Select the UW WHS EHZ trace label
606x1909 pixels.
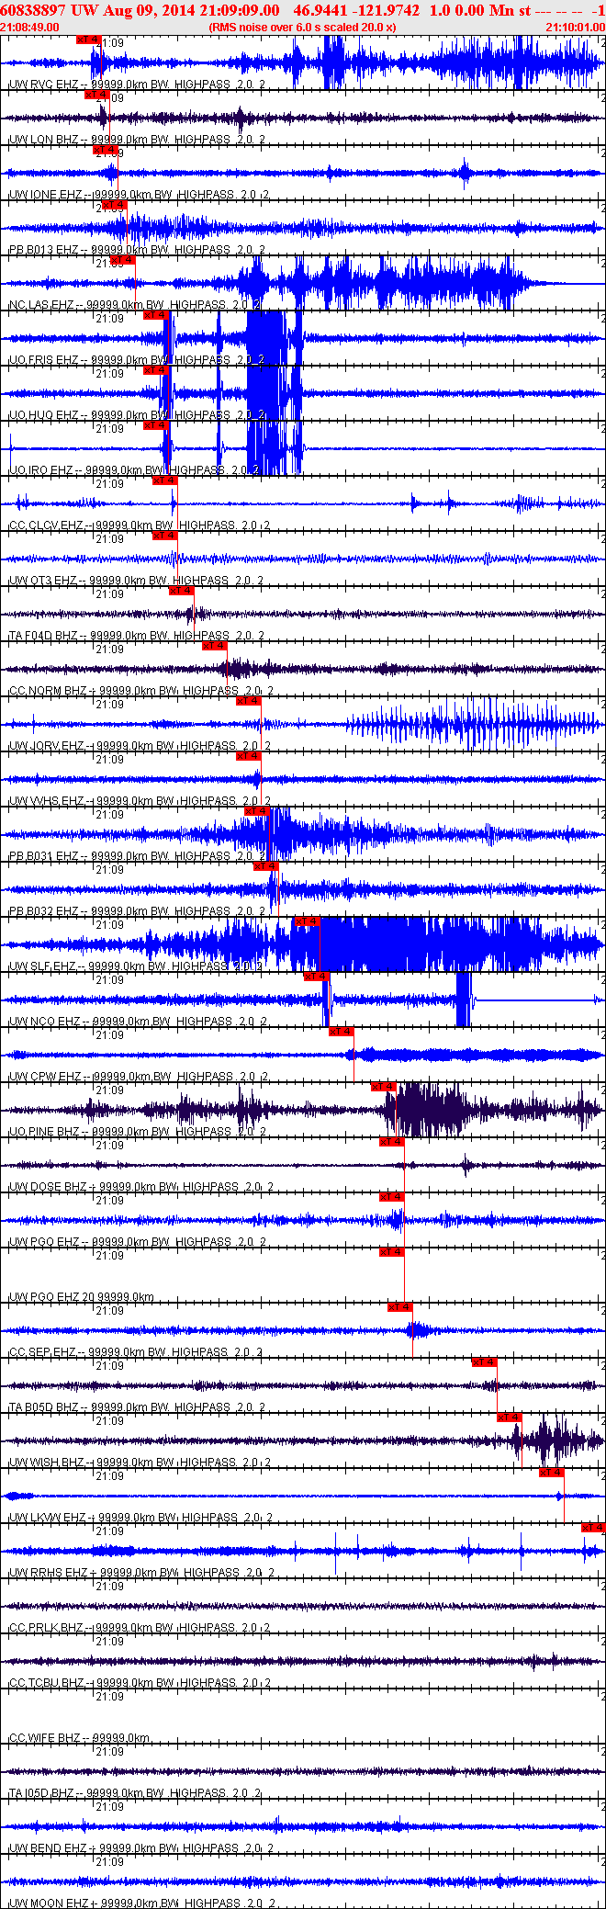(139, 801)
